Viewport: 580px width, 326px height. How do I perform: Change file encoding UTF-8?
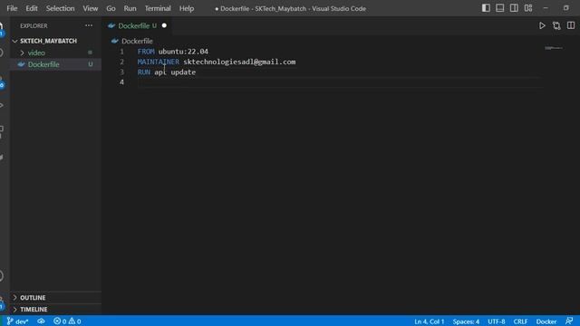coord(497,321)
